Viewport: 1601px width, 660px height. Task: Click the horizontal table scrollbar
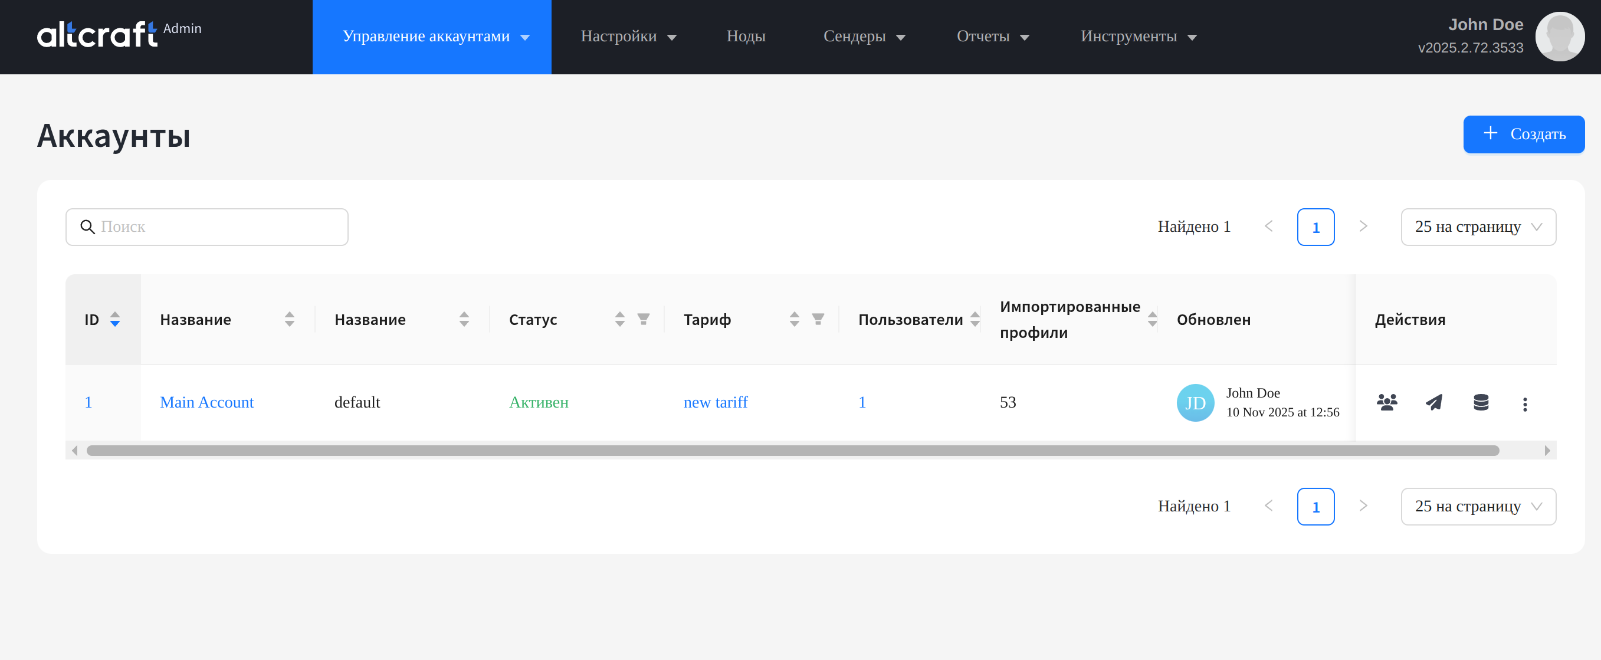pyautogui.click(x=792, y=451)
